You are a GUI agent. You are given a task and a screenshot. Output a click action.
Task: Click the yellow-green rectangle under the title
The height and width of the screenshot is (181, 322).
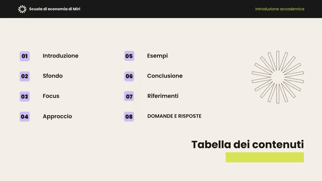point(265,157)
